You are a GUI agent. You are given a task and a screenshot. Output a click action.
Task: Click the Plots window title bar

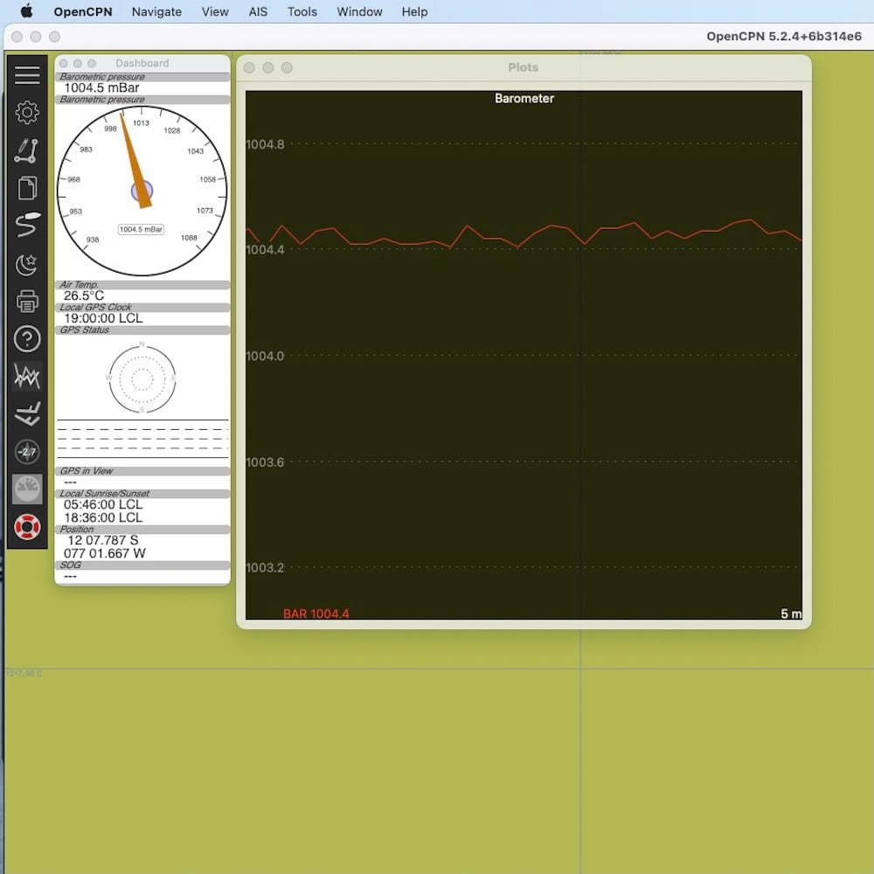coord(523,67)
